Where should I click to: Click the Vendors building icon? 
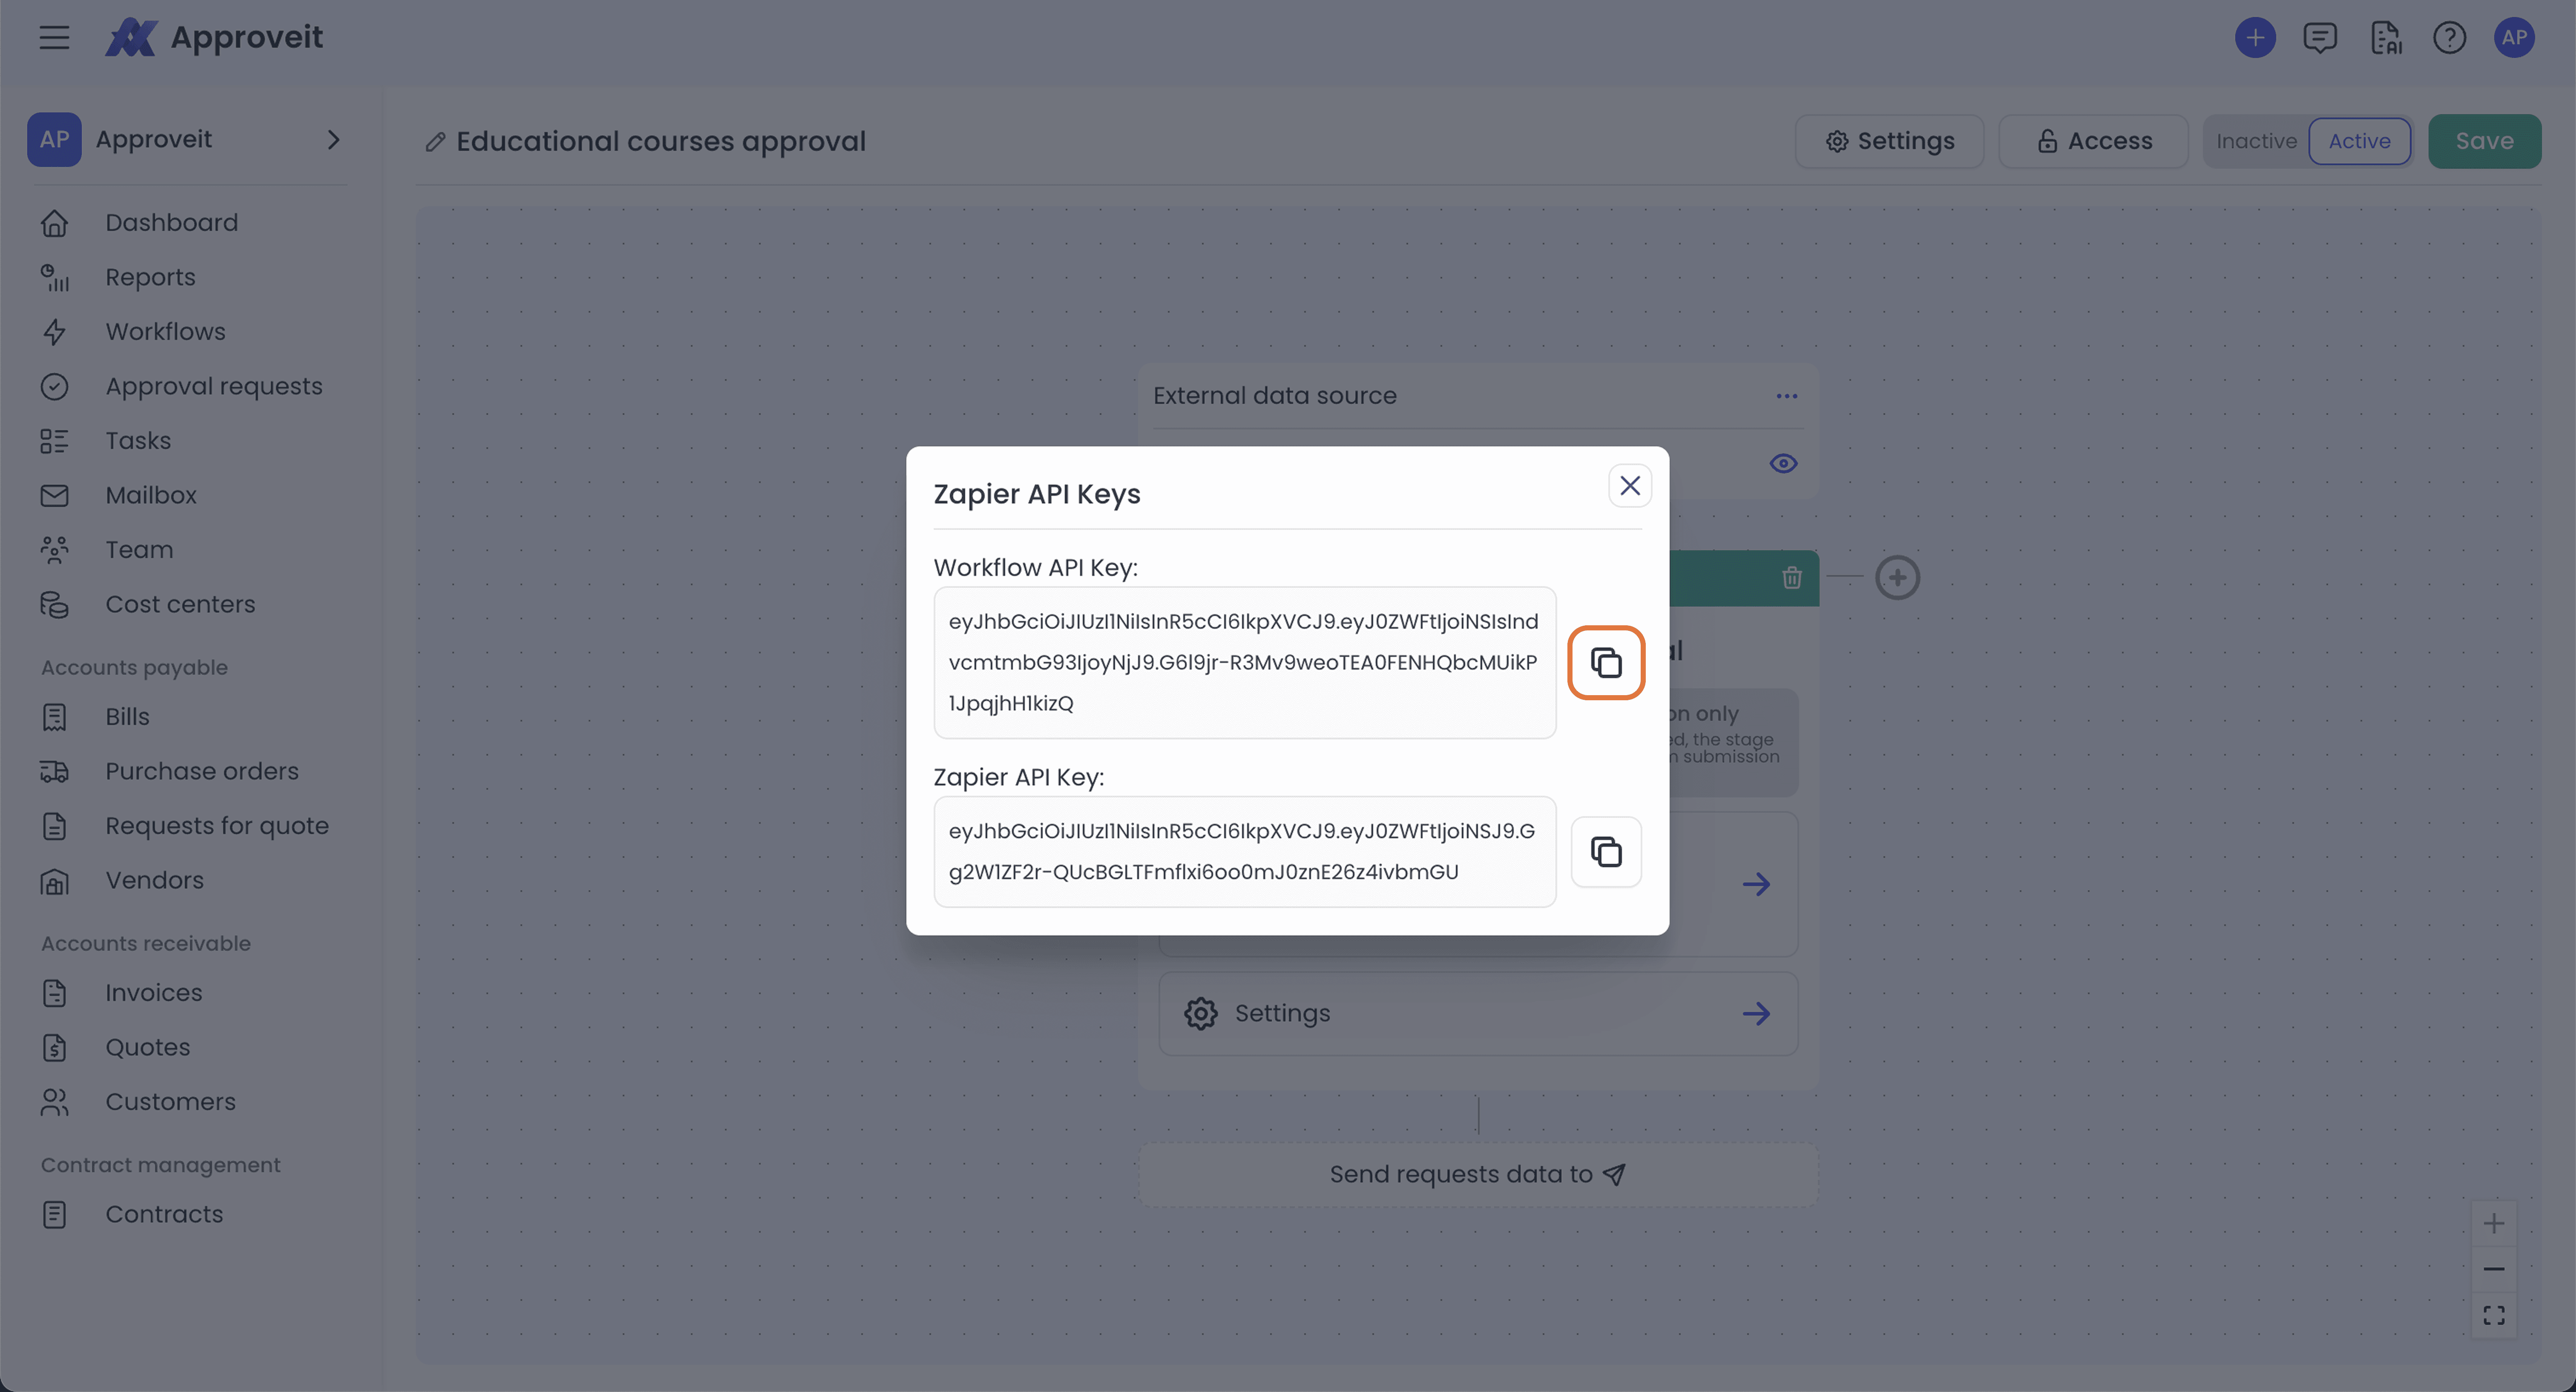[x=55, y=880]
